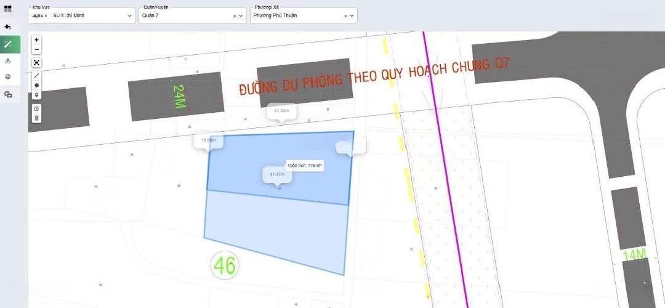665x308 pixels.
Task: Open the map pin sidebar item
Action: [8, 61]
